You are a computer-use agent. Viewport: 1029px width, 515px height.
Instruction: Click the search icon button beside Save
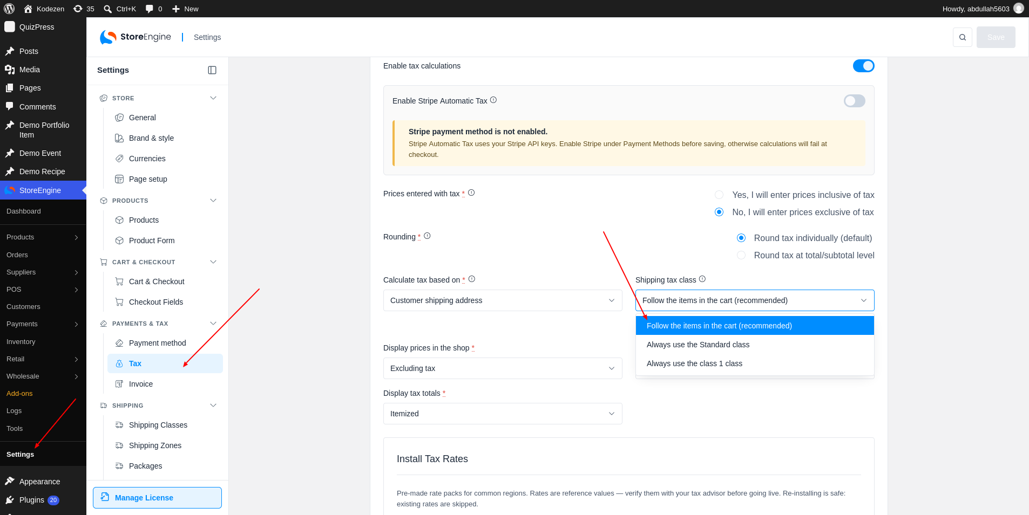click(963, 37)
